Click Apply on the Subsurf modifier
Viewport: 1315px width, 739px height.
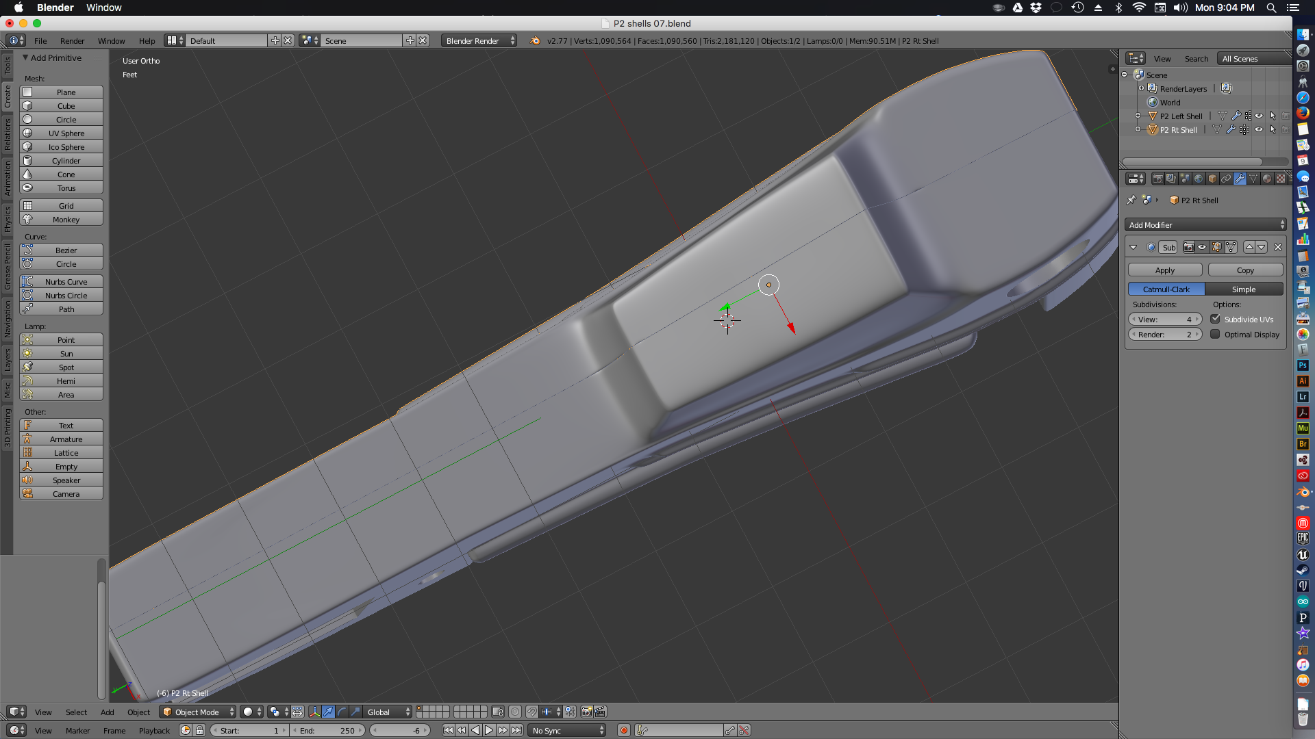pyautogui.click(x=1165, y=270)
